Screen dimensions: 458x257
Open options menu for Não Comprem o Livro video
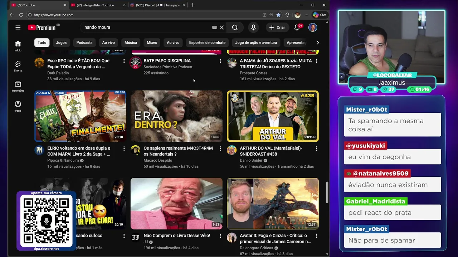[x=220, y=236]
